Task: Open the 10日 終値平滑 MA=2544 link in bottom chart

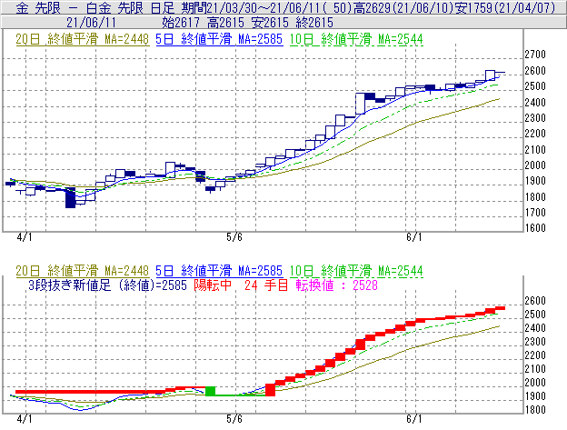Action: pos(356,271)
